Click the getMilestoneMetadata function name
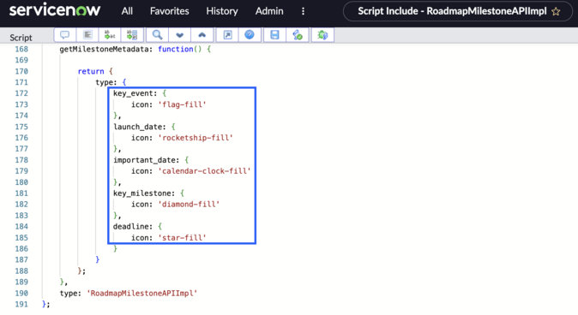This screenshot has height=315, width=578. (x=105, y=49)
